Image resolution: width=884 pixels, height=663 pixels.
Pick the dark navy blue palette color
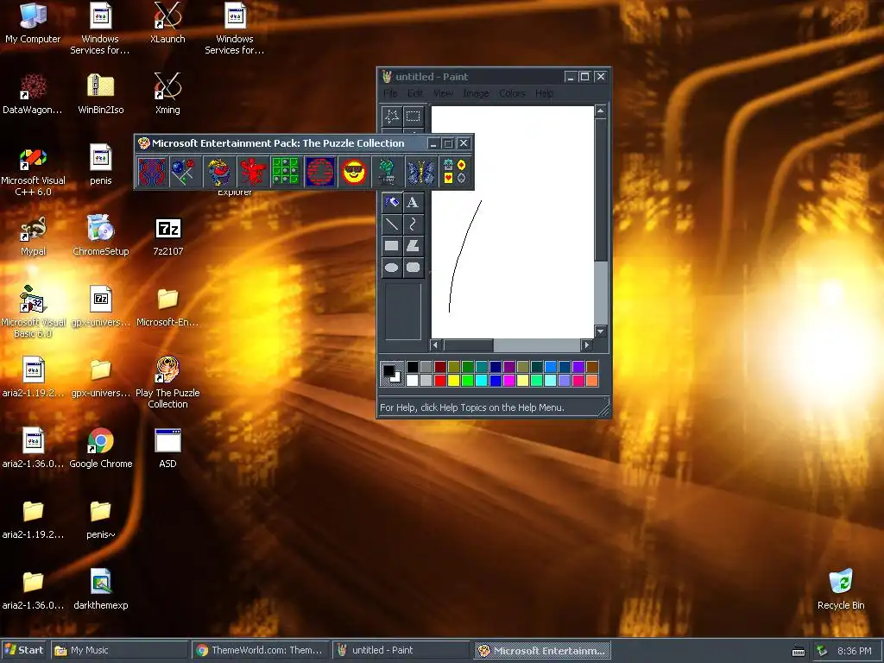pyautogui.click(x=495, y=367)
